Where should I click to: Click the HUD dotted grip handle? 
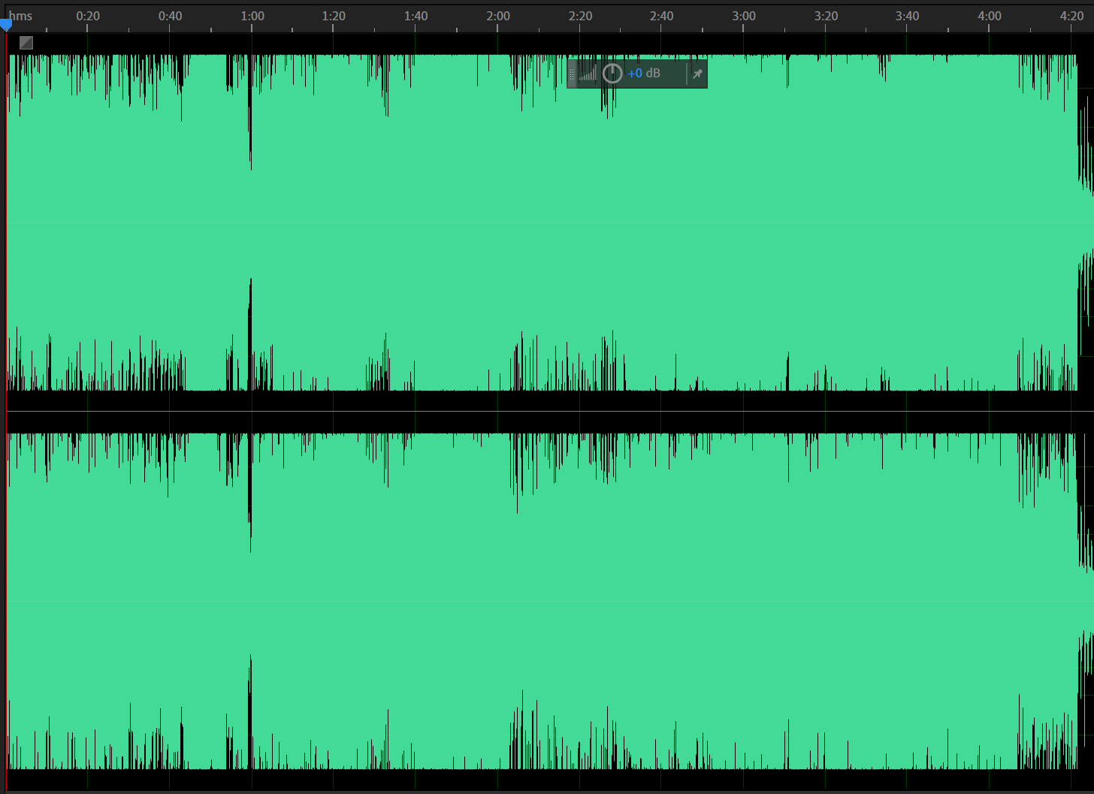[572, 74]
